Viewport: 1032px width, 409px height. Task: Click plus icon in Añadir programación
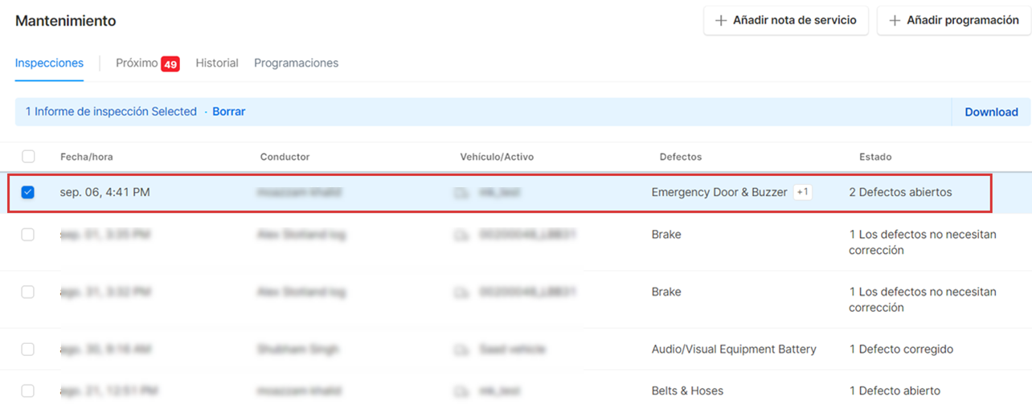click(895, 21)
